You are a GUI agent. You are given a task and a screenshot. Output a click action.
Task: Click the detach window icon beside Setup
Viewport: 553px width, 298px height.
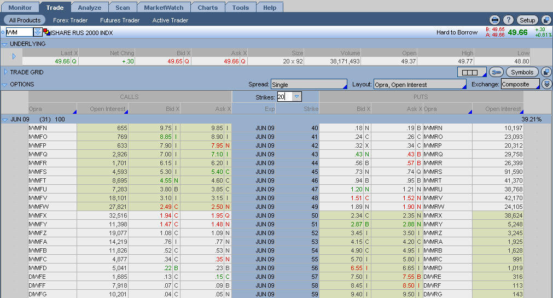(x=546, y=20)
